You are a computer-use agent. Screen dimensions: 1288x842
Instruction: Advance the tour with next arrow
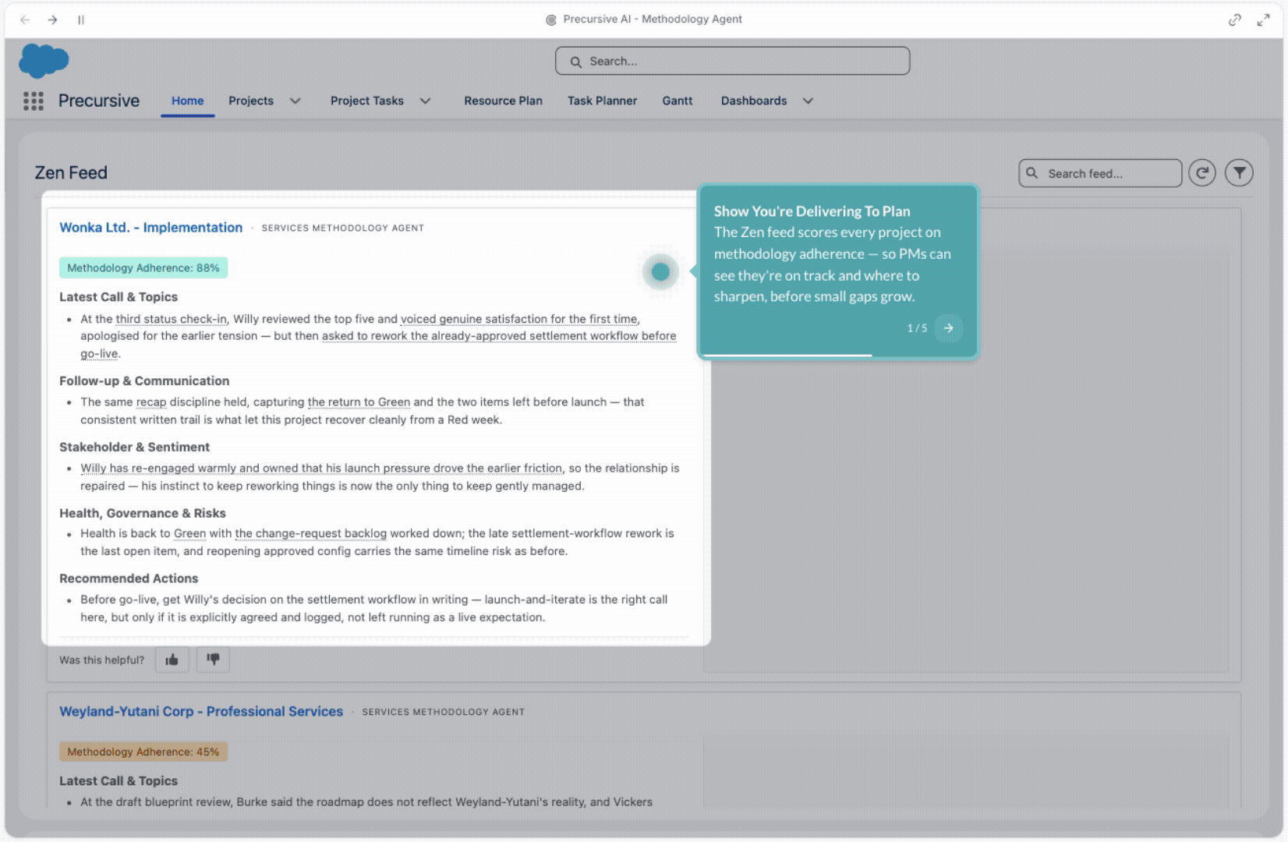[948, 328]
